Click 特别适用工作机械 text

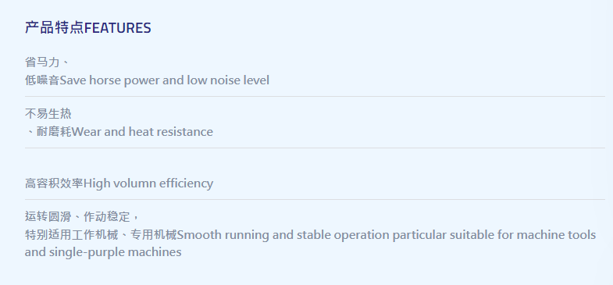click(71, 235)
